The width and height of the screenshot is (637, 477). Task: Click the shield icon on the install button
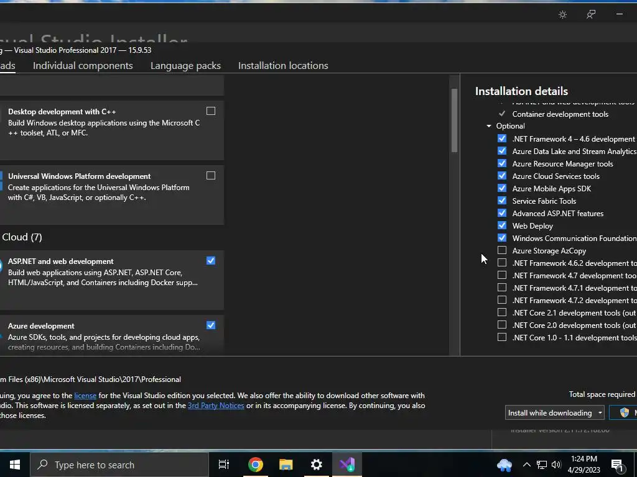[625, 412]
